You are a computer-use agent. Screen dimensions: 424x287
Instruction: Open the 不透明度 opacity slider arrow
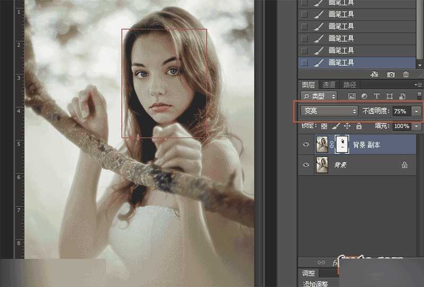pyautogui.click(x=416, y=111)
